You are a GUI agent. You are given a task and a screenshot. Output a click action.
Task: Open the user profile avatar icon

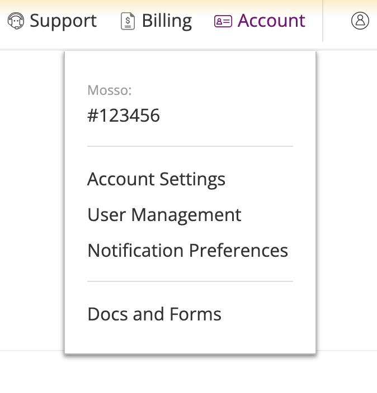[360, 21]
